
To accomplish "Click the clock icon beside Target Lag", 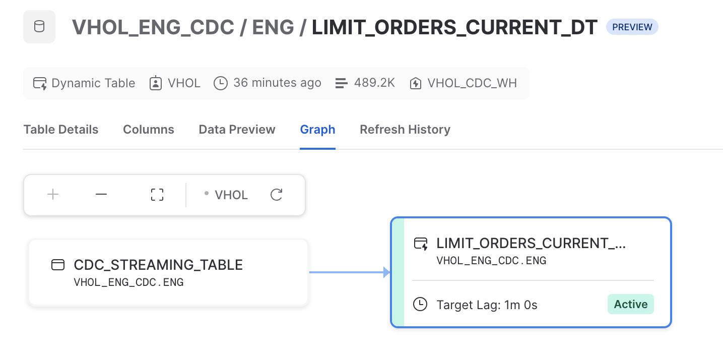I will (420, 305).
